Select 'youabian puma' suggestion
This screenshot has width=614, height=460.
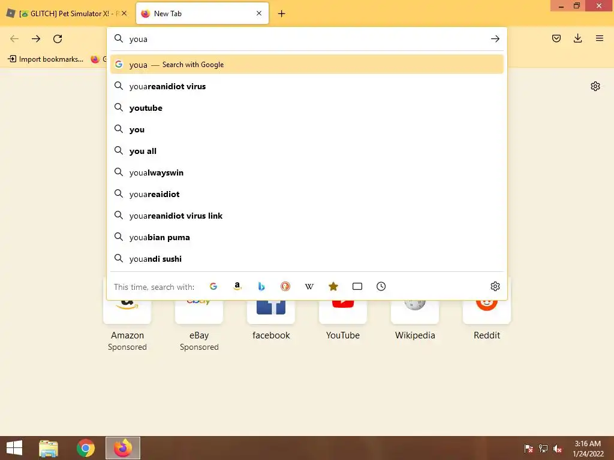coord(307,237)
